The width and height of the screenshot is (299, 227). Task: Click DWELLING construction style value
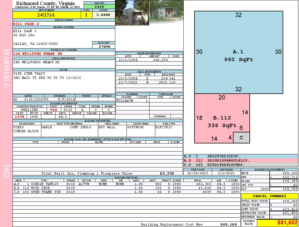coord(29,110)
